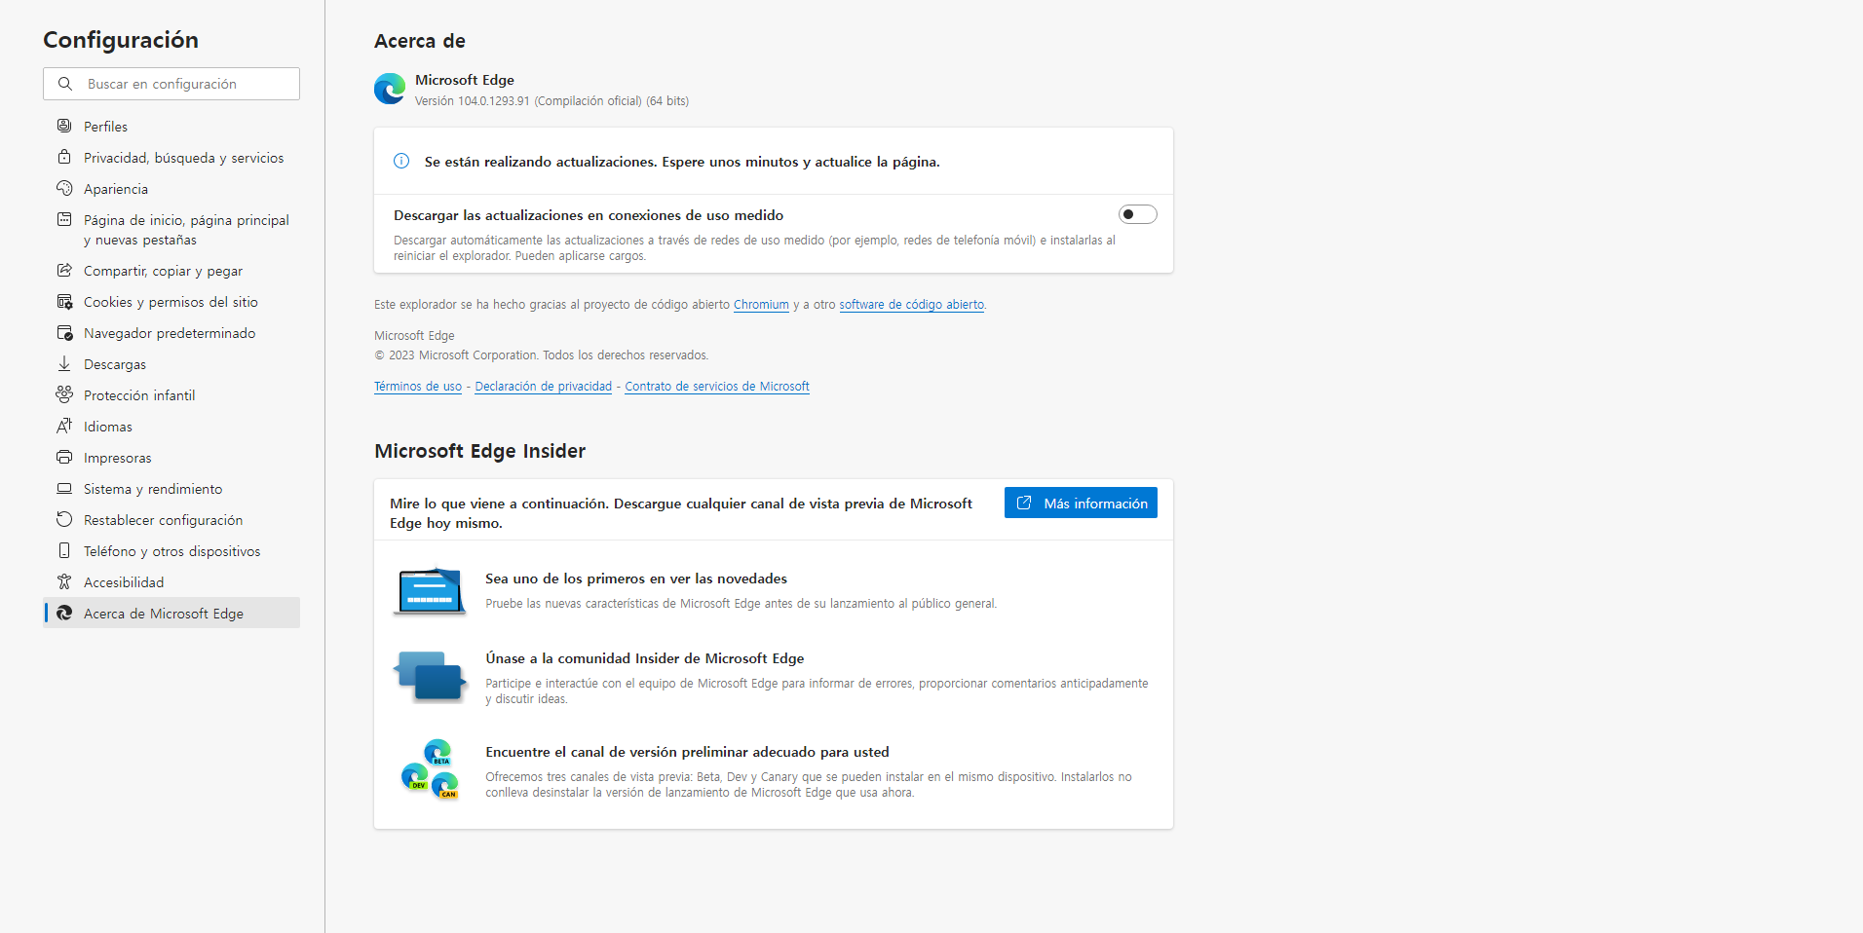The image size is (1863, 933).
Task: Click the 'Se están realizando actualizaciones' message
Action: pos(682,162)
